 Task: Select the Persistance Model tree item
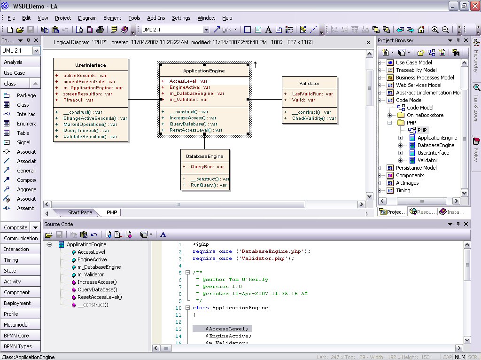416,168
